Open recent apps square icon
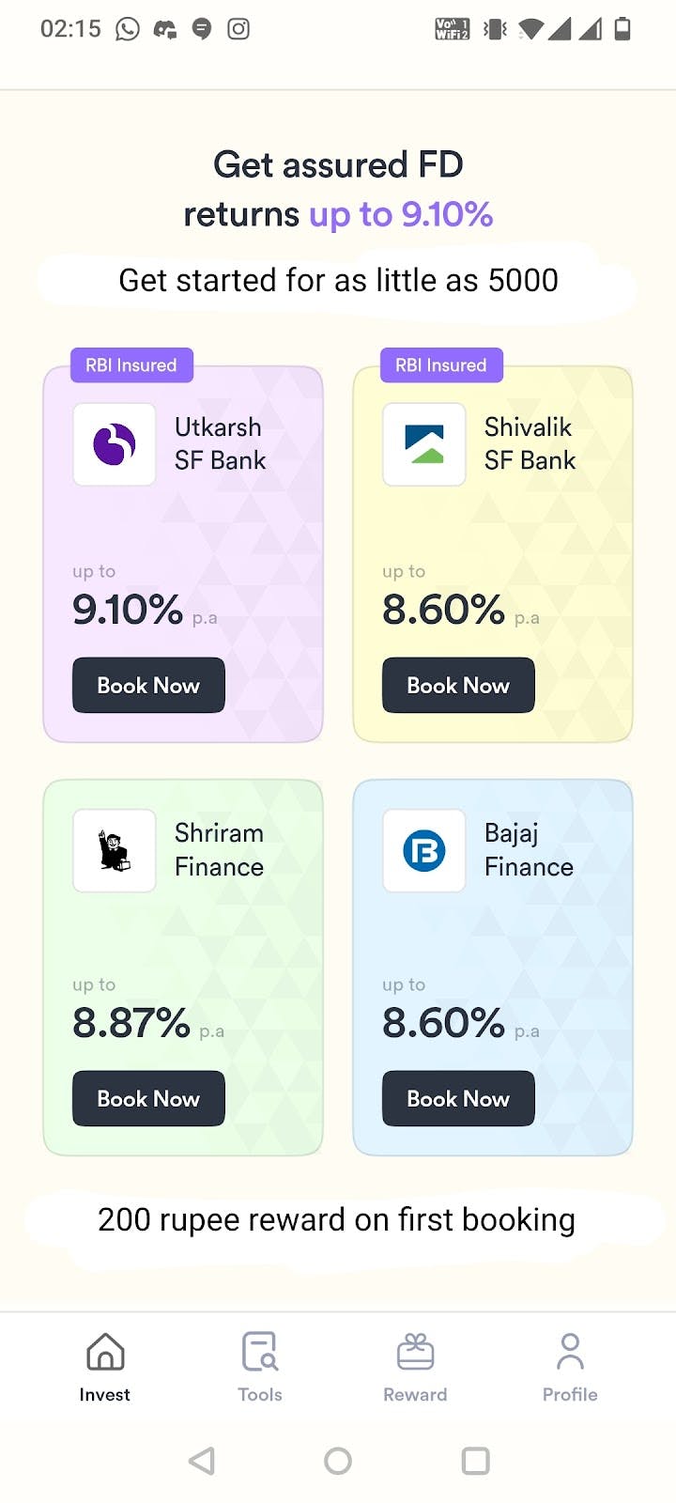Viewport: 676px width, 1503px height. (476, 1461)
